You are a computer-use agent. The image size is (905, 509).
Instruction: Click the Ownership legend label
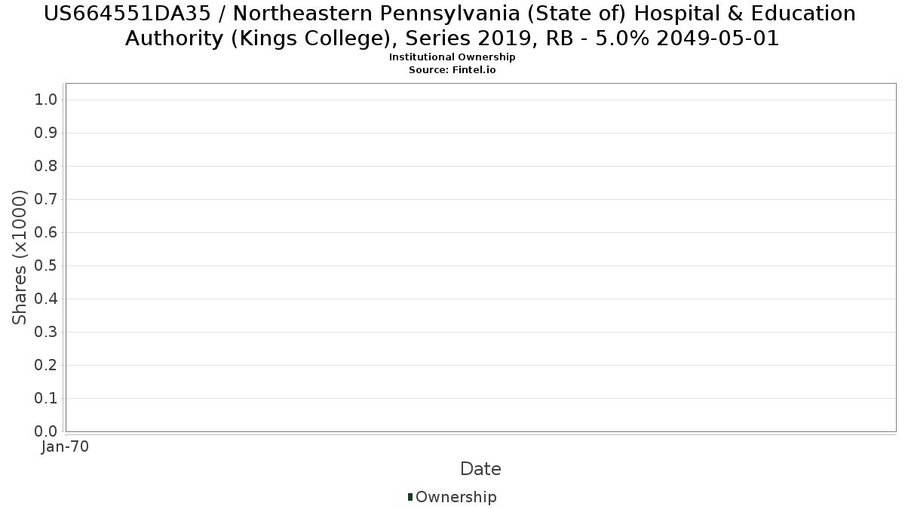point(456,497)
